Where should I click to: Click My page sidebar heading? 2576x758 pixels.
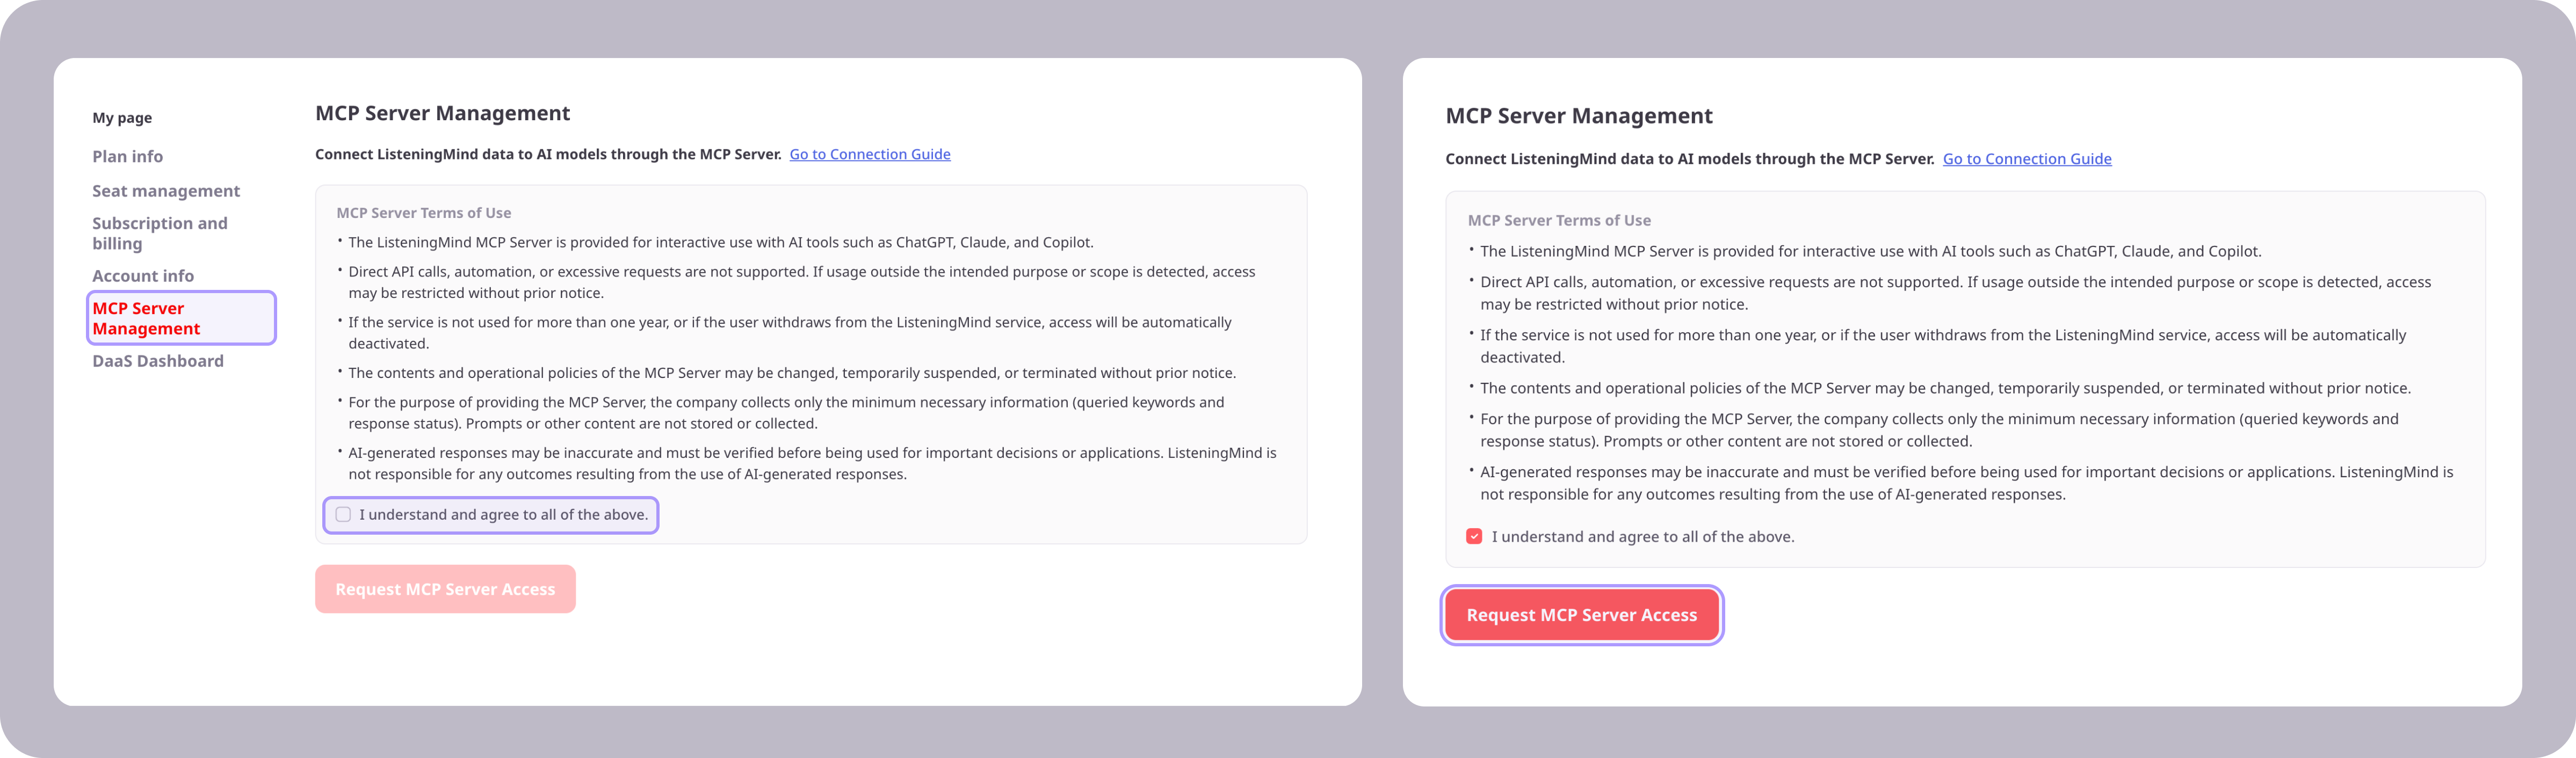(122, 118)
